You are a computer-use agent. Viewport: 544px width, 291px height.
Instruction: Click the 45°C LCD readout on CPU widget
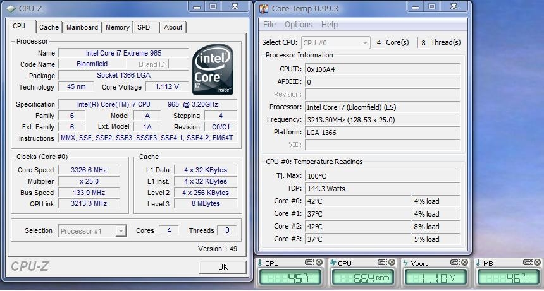click(290, 278)
